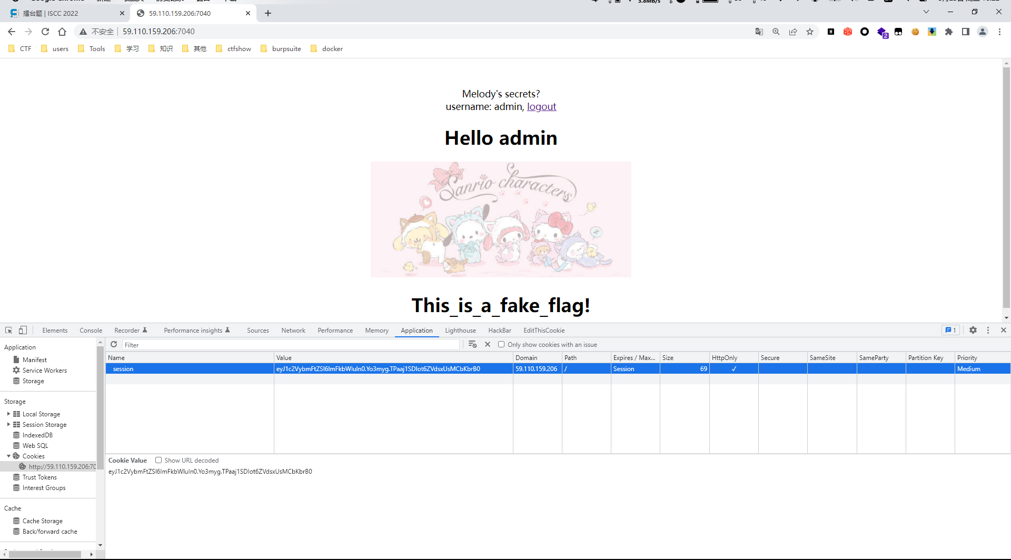Open the EditThisCookie tab
The image size is (1011, 560).
544,330
